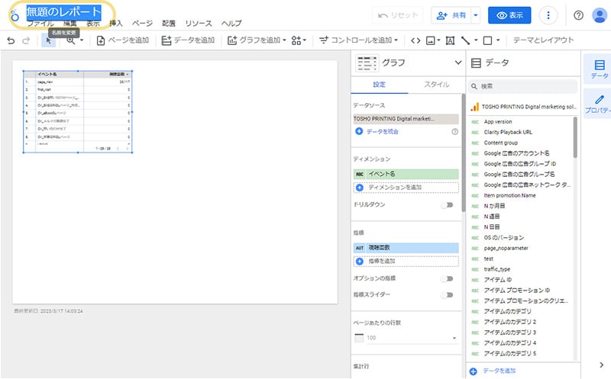Toggle the ドリルダウン switch
611x379 pixels.
click(448, 204)
